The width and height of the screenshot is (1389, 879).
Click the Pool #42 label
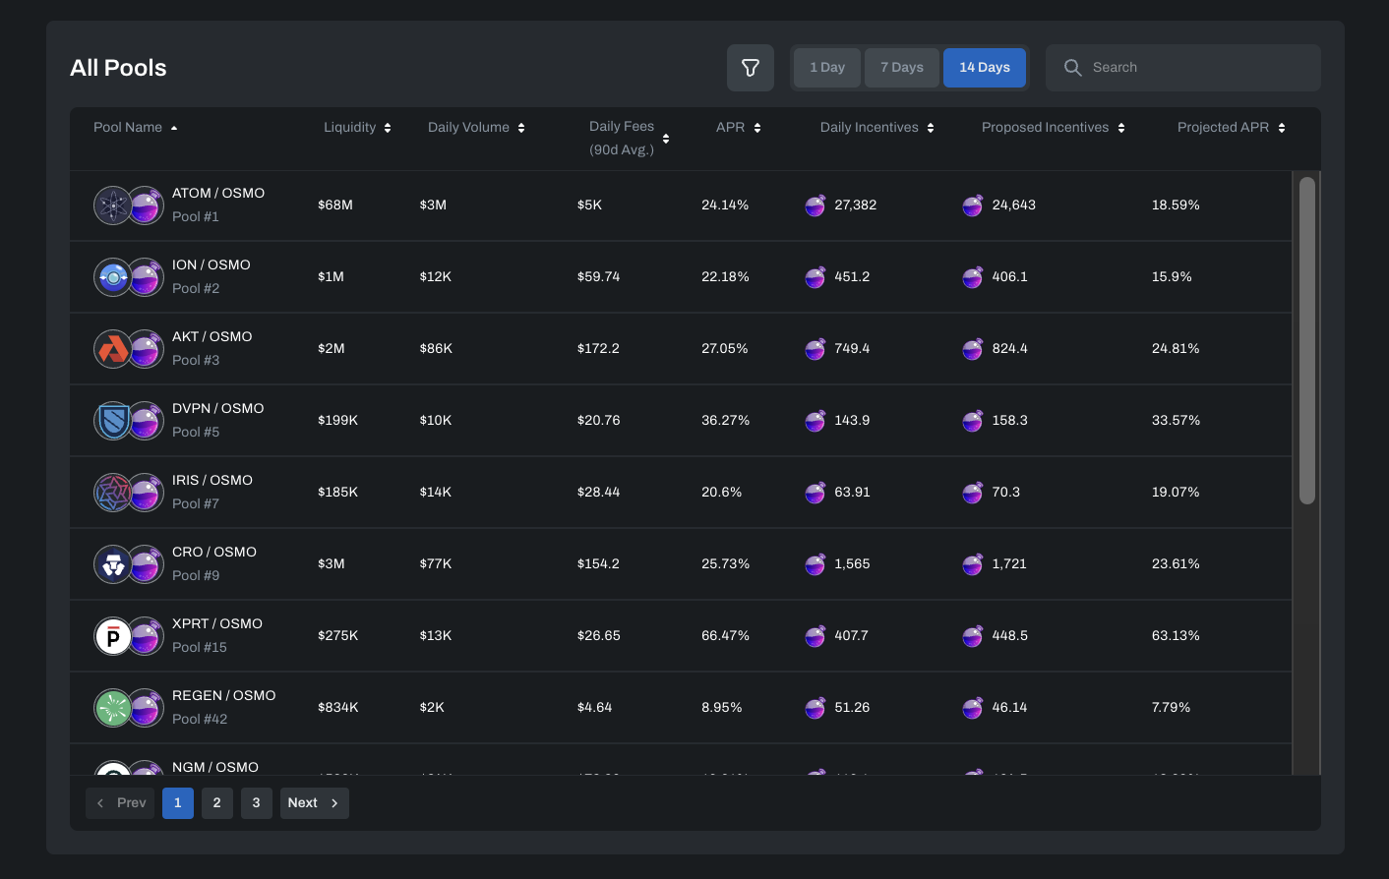tap(200, 720)
